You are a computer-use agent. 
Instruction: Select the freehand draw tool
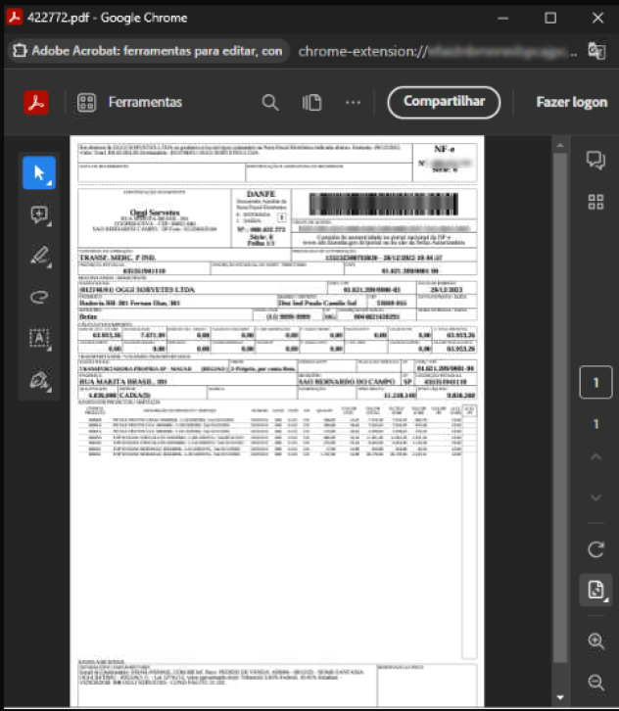tap(39, 296)
